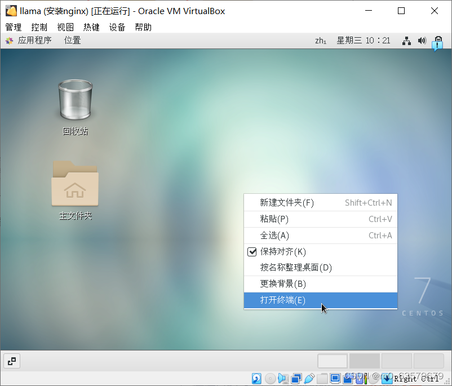452x386 pixels.
Task: Click the video capture icon in VirtualBox status bar
Action: [x=348, y=378]
